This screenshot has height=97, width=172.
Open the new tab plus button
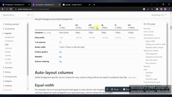coord(94,5)
